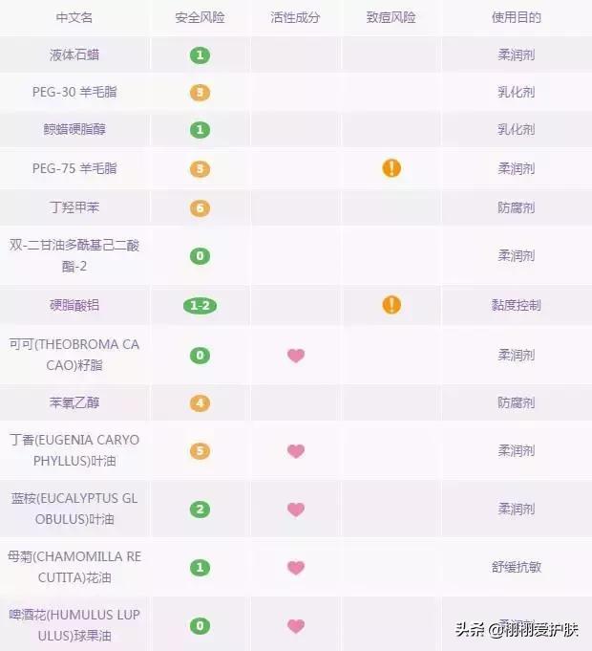Click the 致痘风险 column header

click(391, 18)
